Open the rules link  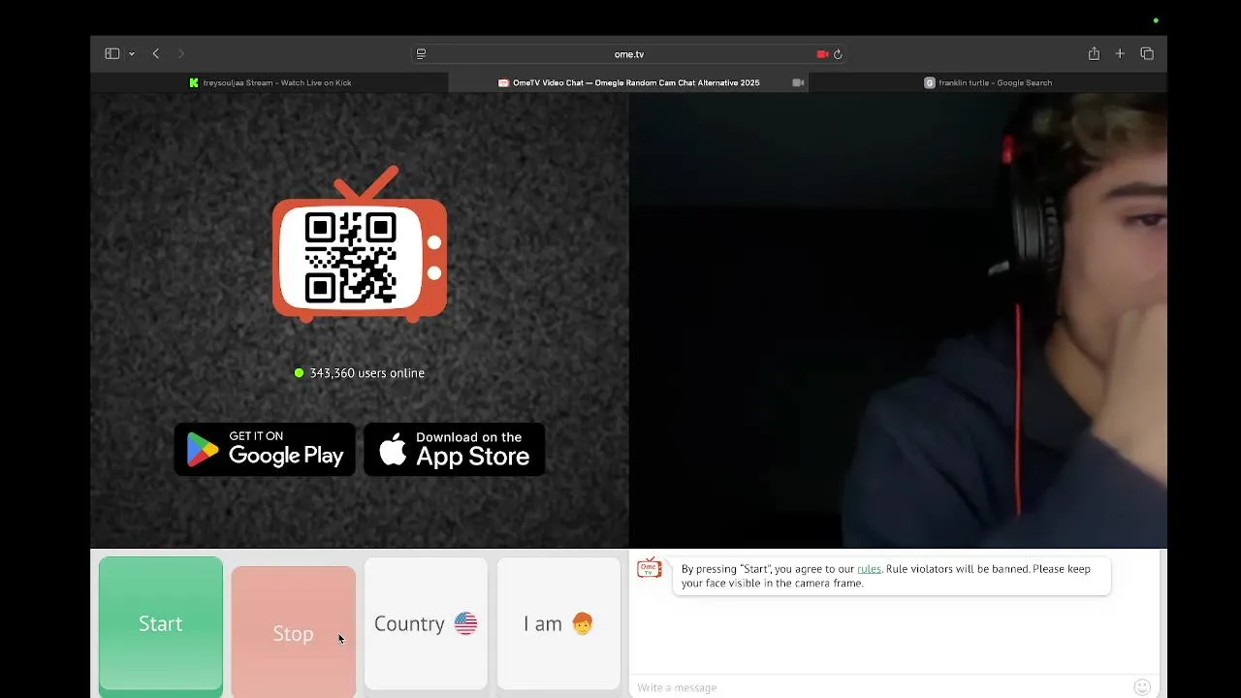[869, 569]
